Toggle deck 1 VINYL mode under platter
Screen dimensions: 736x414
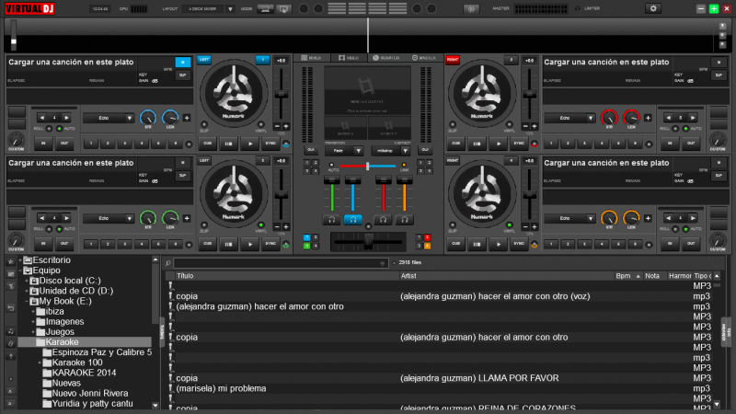[261, 124]
